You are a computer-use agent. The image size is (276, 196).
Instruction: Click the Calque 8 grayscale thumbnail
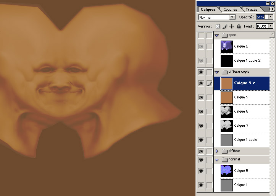click(227, 112)
